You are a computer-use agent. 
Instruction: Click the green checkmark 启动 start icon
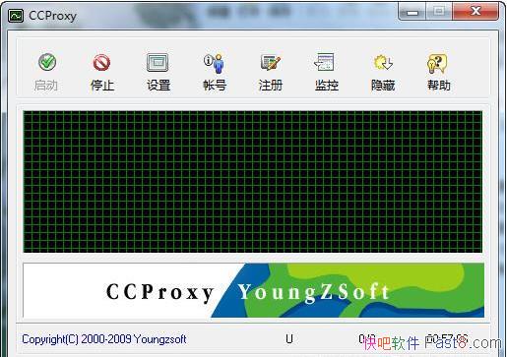47,62
